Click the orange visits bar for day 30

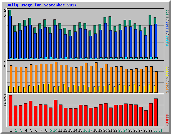click(x=156, y=82)
